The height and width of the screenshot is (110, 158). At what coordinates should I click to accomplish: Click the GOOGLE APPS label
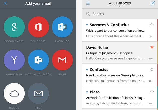coord(14,41)
